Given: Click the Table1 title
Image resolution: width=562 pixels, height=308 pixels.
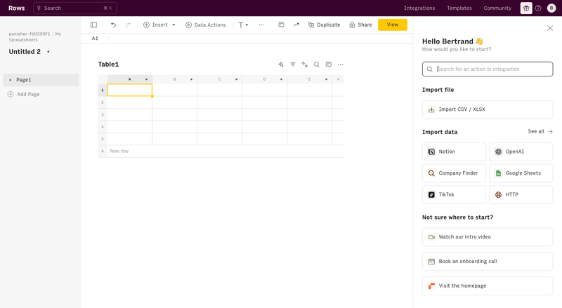Looking at the screenshot, I should (108, 65).
